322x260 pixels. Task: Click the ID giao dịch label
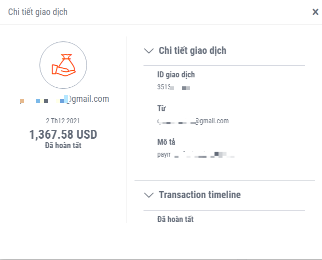pyautogui.click(x=176, y=75)
